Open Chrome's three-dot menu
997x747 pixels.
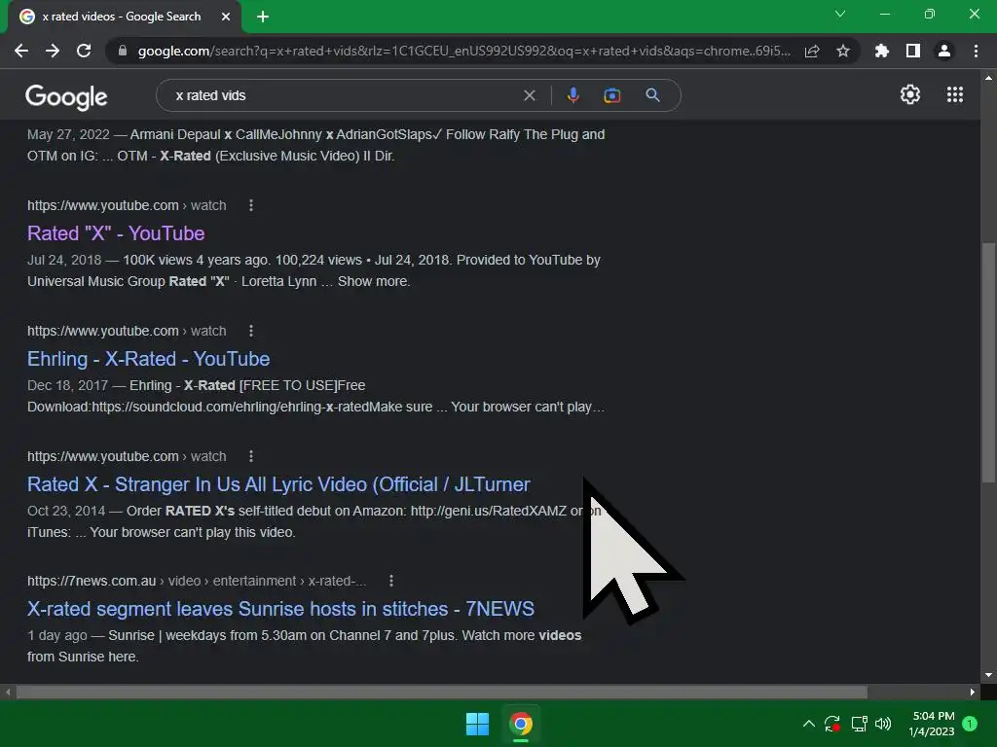(976, 51)
